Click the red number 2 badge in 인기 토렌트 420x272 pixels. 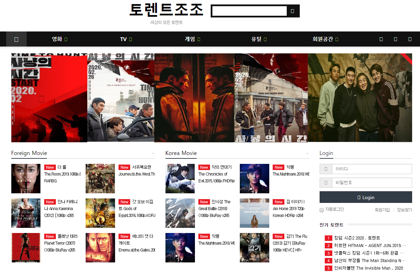(328, 246)
